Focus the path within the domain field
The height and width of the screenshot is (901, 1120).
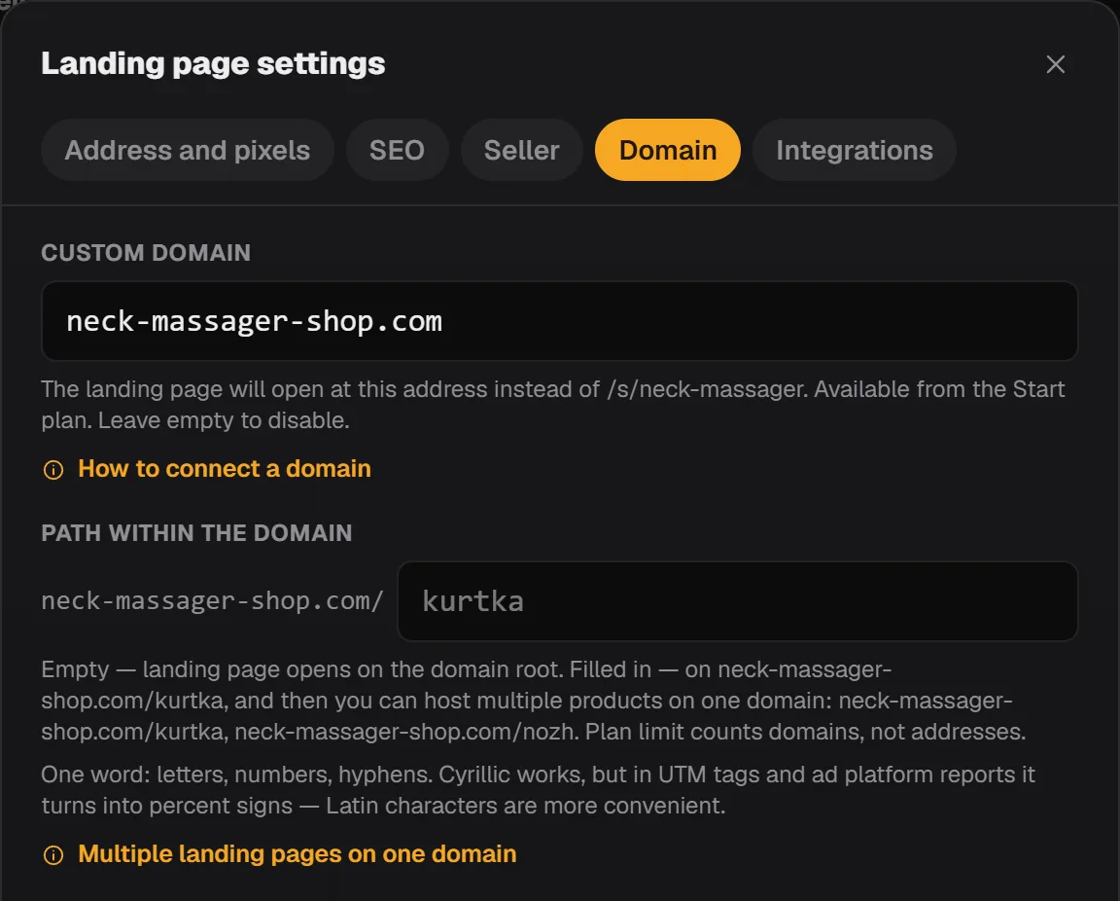pyautogui.click(x=737, y=601)
